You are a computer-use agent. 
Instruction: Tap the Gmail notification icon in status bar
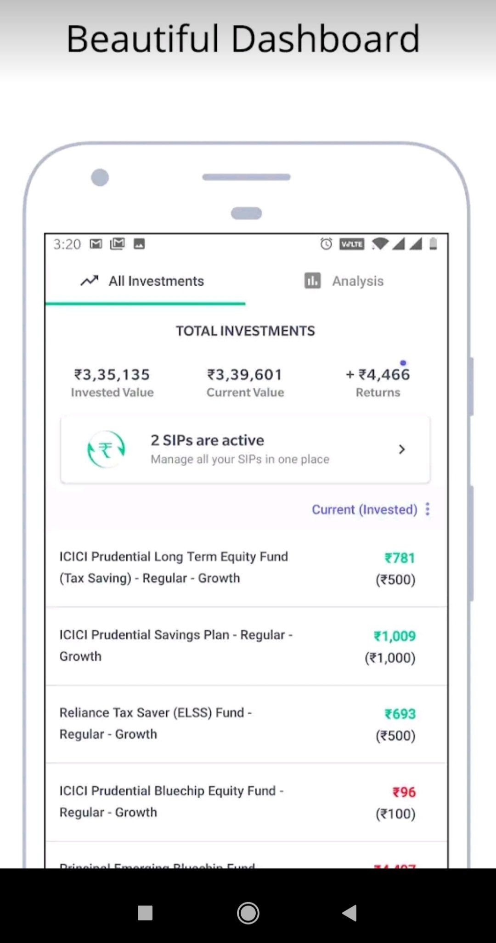tap(96, 244)
